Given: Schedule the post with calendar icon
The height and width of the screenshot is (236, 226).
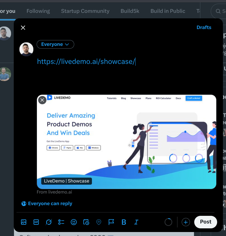Looking at the screenshot, I should click(x=86, y=222).
